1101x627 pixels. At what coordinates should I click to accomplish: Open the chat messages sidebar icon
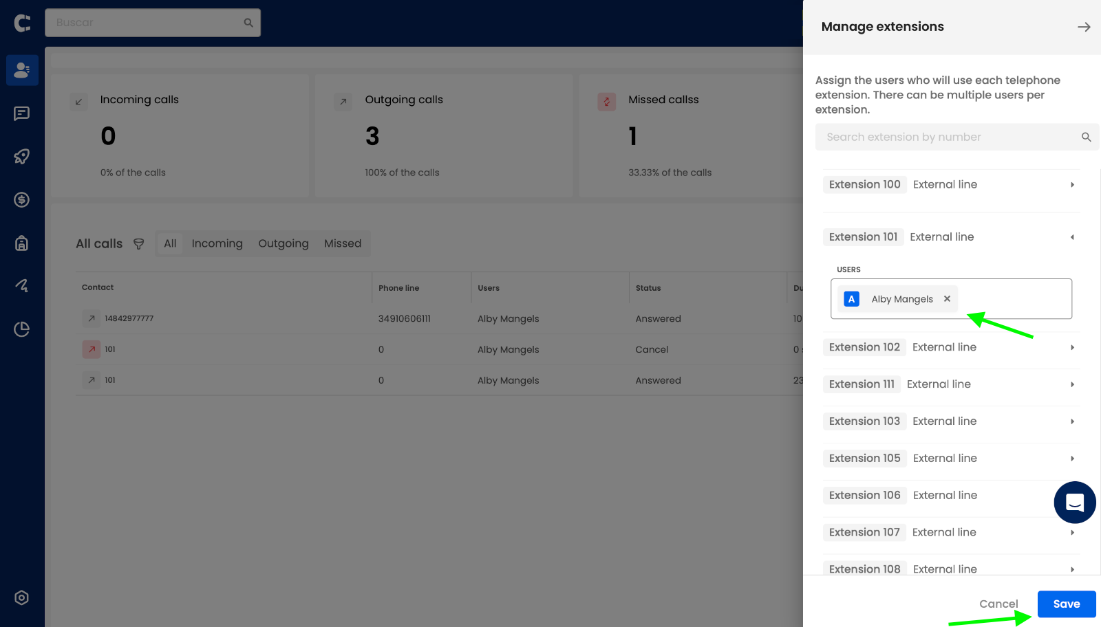point(22,113)
